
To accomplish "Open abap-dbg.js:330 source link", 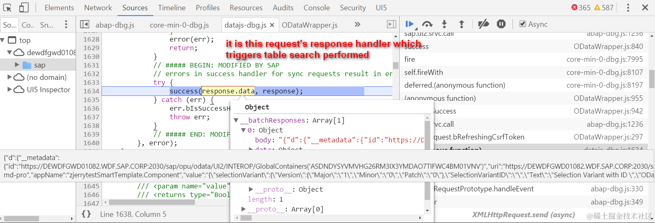I will click(x=617, y=189).
